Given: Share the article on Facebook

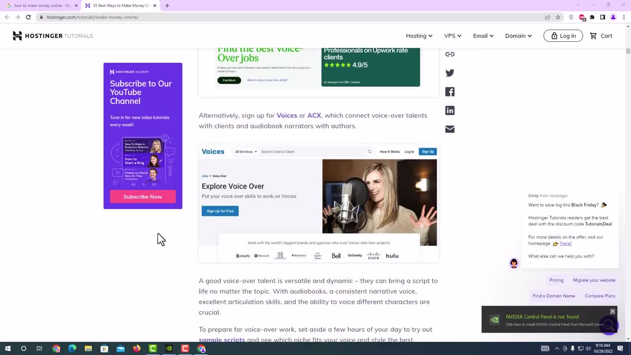Looking at the screenshot, I should pos(450,92).
